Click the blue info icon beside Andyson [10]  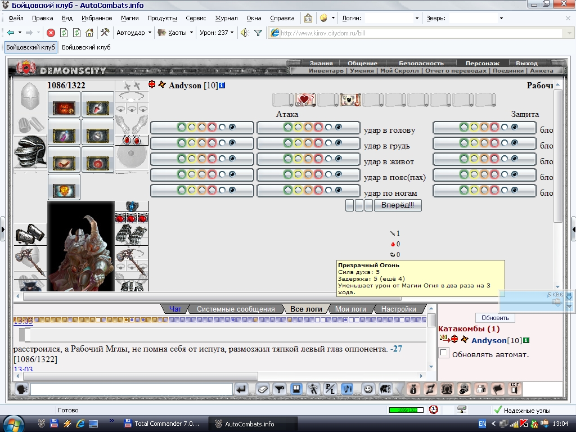point(222,85)
